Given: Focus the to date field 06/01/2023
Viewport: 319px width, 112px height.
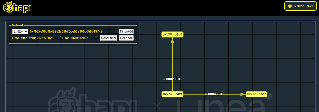Looking at the screenshot, I should click(84, 38).
